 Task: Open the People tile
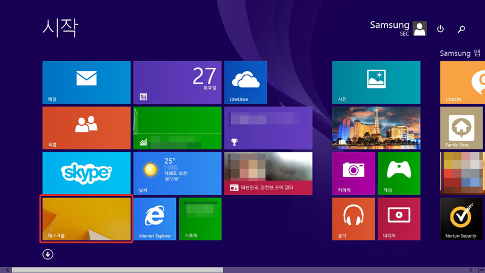click(x=87, y=128)
